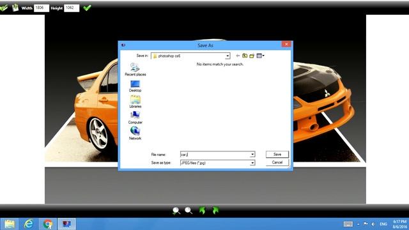409x230 pixels.
Task: Create a new folder in Save As dialog
Action: pos(252,56)
